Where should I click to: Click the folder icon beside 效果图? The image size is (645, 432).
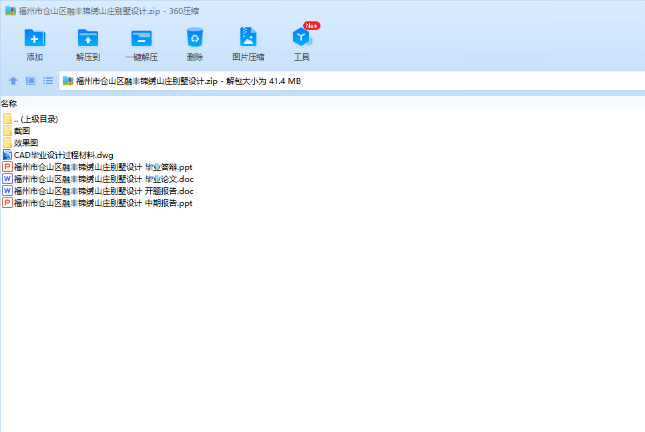tap(7, 143)
